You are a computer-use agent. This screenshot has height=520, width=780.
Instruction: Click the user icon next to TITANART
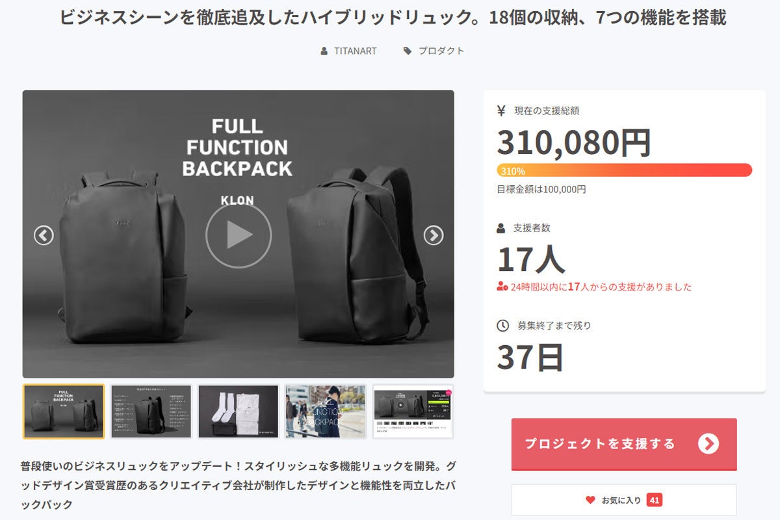pyautogui.click(x=324, y=51)
